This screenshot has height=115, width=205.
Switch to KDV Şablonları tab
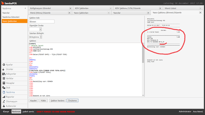click(x=82, y=8)
